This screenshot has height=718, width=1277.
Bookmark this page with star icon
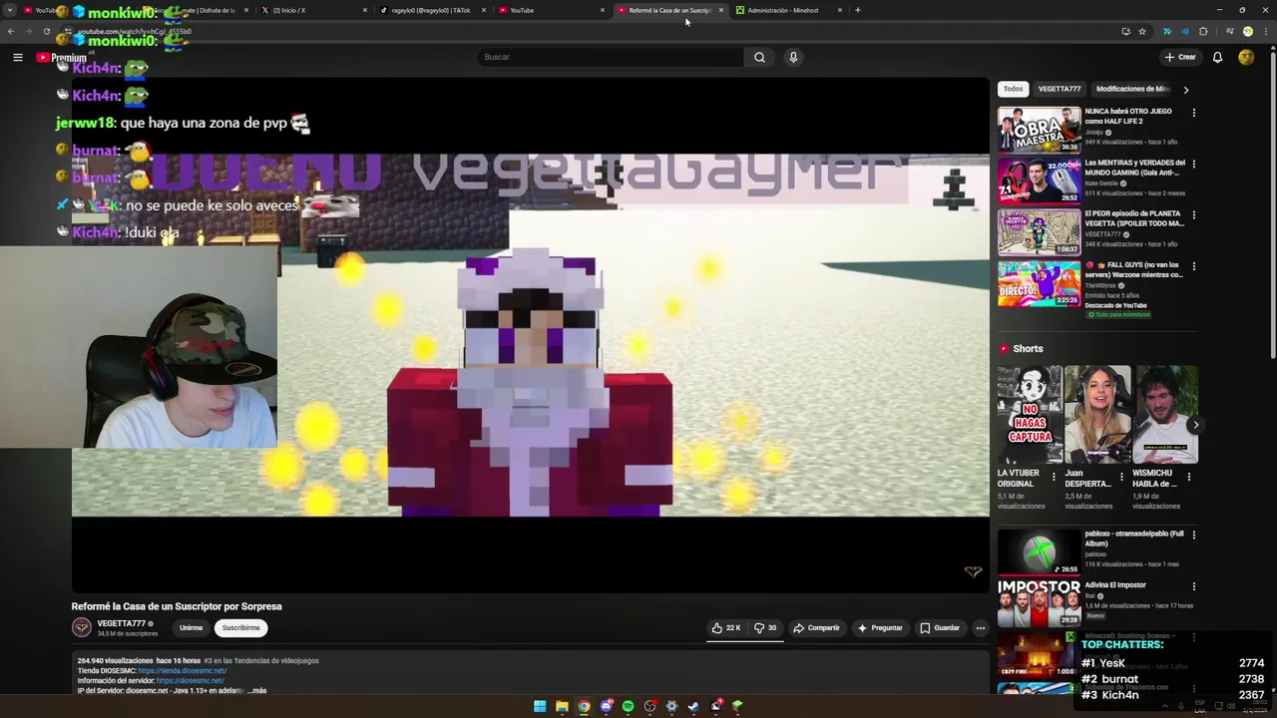pos(1142,31)
